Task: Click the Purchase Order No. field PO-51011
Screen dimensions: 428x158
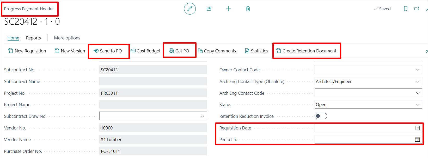Action: [153, 151]
